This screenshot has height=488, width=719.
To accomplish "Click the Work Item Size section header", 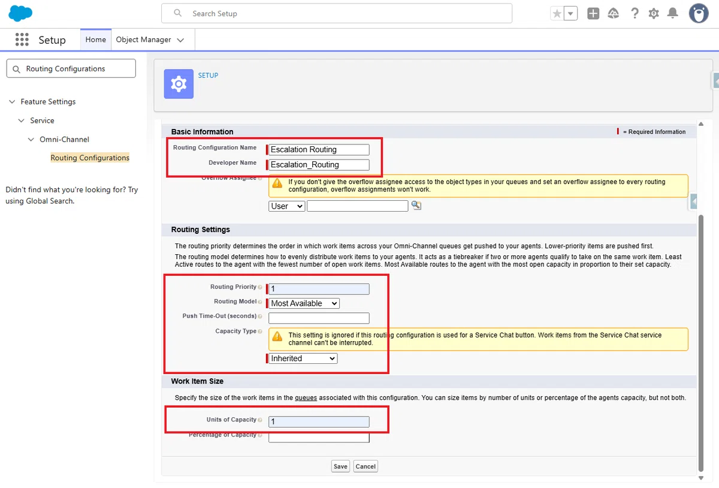I will click(x=198, y=381).
